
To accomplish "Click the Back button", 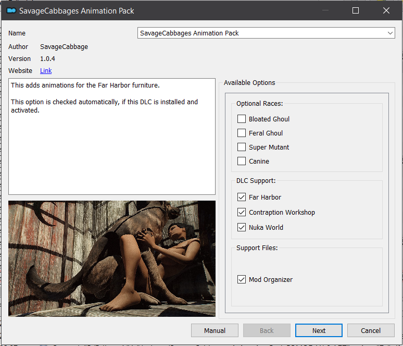I will point(267,330).
